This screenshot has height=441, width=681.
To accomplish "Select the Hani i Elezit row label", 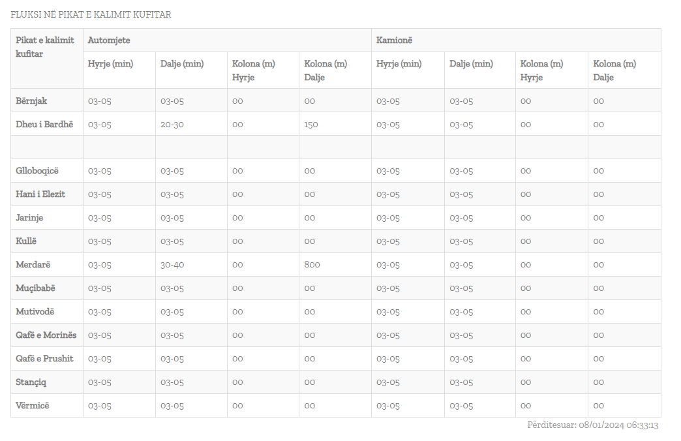I will coord(40,194).
